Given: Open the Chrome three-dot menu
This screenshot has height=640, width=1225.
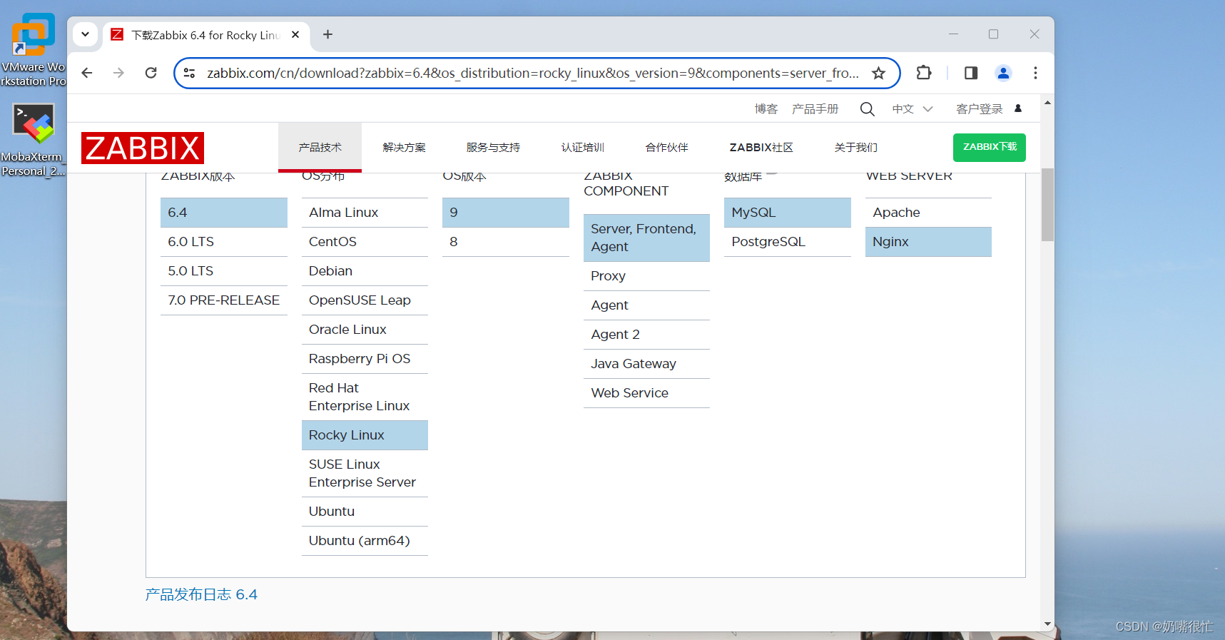Looking at the screenshot, I should tap(1035, 73).
